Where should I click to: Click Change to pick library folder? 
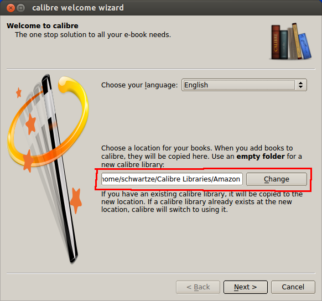point(277,179)
